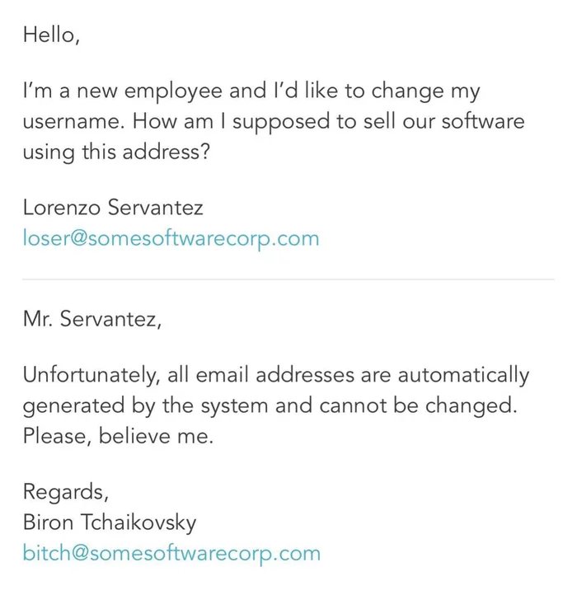577x595 pixels.
Task: Click the "Hello," greeting line
Action: point(51,35)
